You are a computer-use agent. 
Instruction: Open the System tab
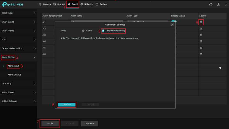[x=101, y=4]
